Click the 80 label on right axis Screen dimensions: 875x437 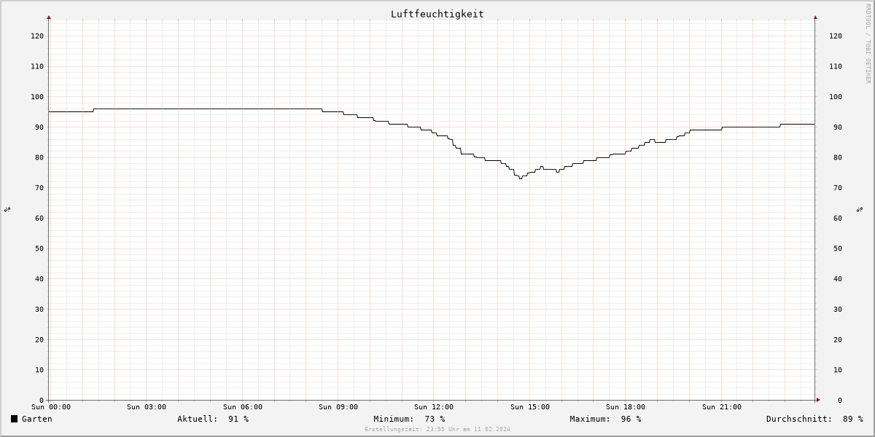pos(838,157)
